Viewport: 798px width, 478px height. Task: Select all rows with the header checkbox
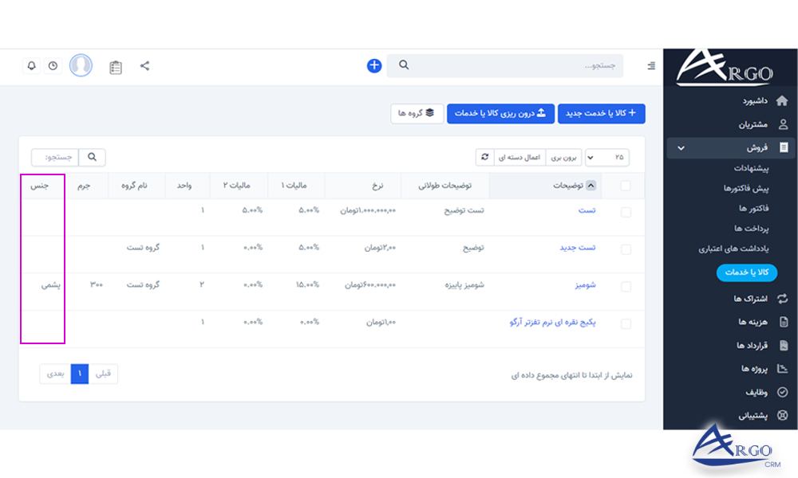[x=625, y=185]
